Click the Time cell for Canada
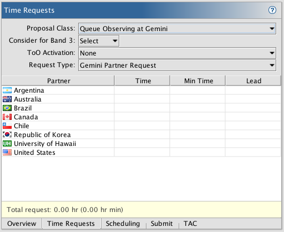This screenshot has height=232, width=284. pyautogui.click(x=142, y=117)
